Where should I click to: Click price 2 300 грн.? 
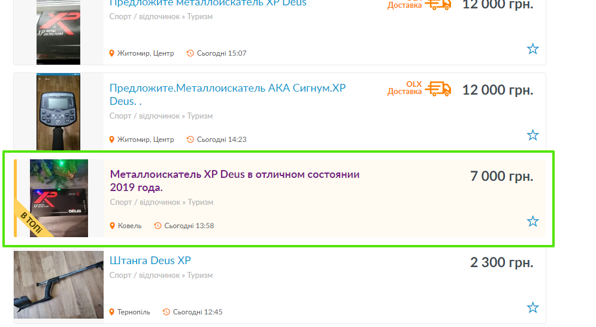[x=501, y=262]
